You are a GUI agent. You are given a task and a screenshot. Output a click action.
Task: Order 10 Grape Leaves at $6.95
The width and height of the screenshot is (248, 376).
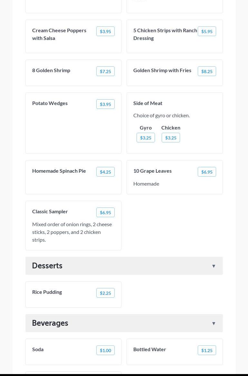(x=207, y=172)
